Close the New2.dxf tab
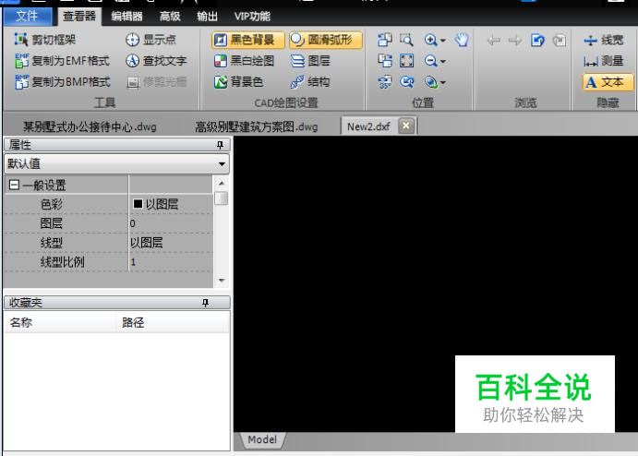638x456 pixels. tap(406, 126)
